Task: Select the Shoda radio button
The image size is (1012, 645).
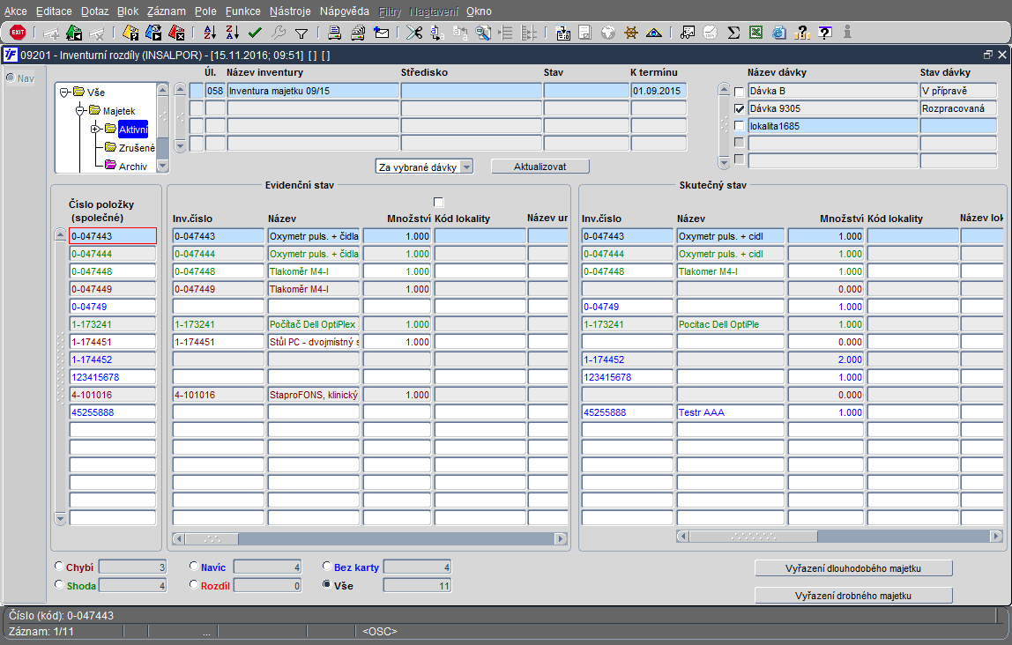Action: (59, 584)
